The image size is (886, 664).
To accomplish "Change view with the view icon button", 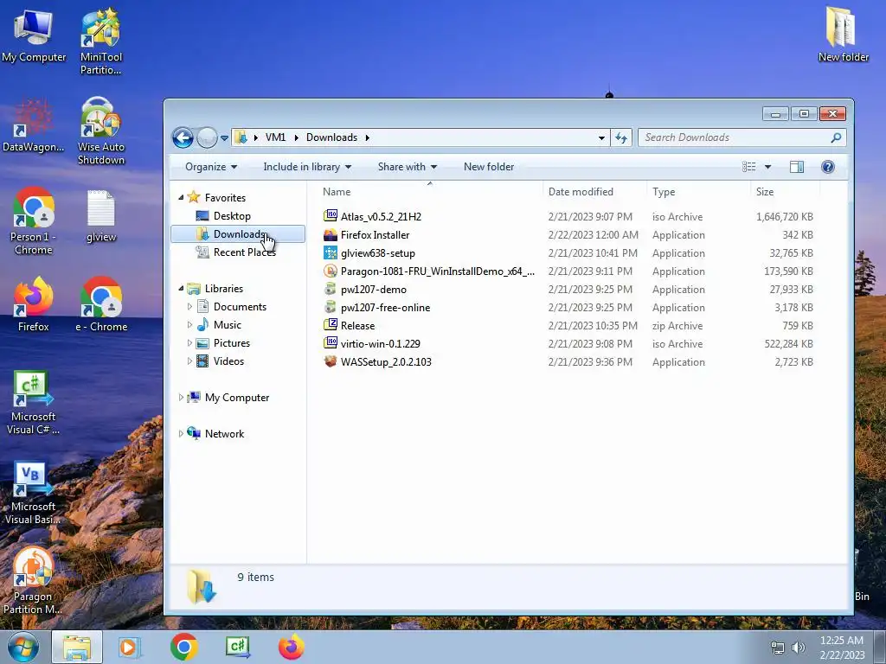I will (748, 167).
